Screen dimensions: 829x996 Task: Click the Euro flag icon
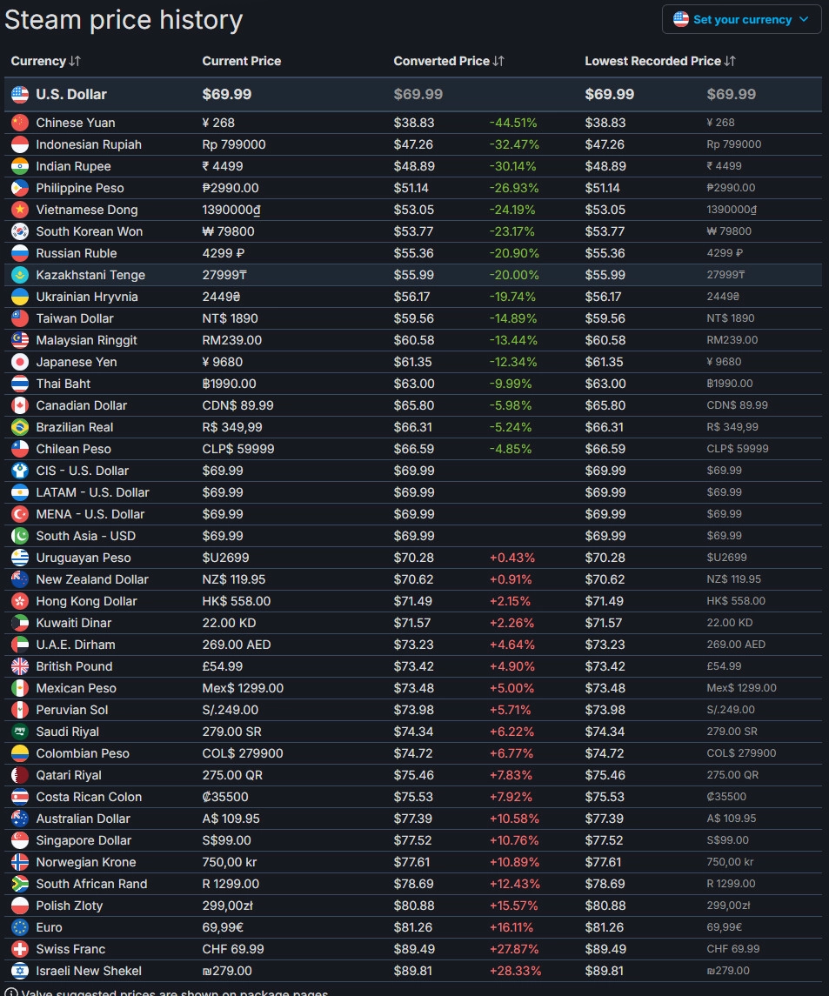[20, 927]
